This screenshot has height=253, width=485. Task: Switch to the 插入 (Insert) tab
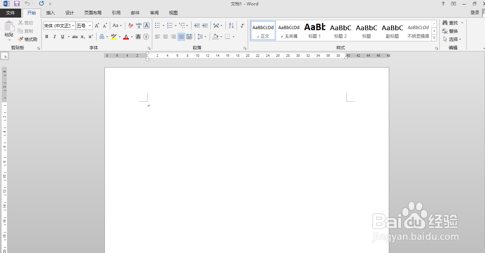51,13
